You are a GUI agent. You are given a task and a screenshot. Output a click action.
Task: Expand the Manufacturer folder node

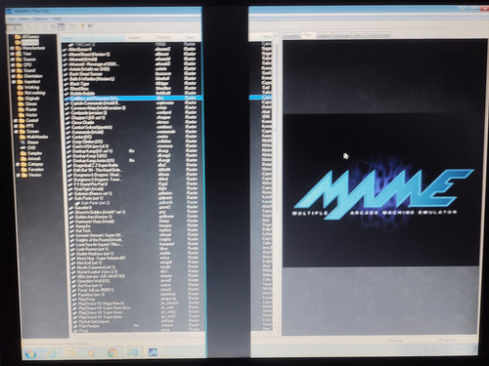click(13, 48)
